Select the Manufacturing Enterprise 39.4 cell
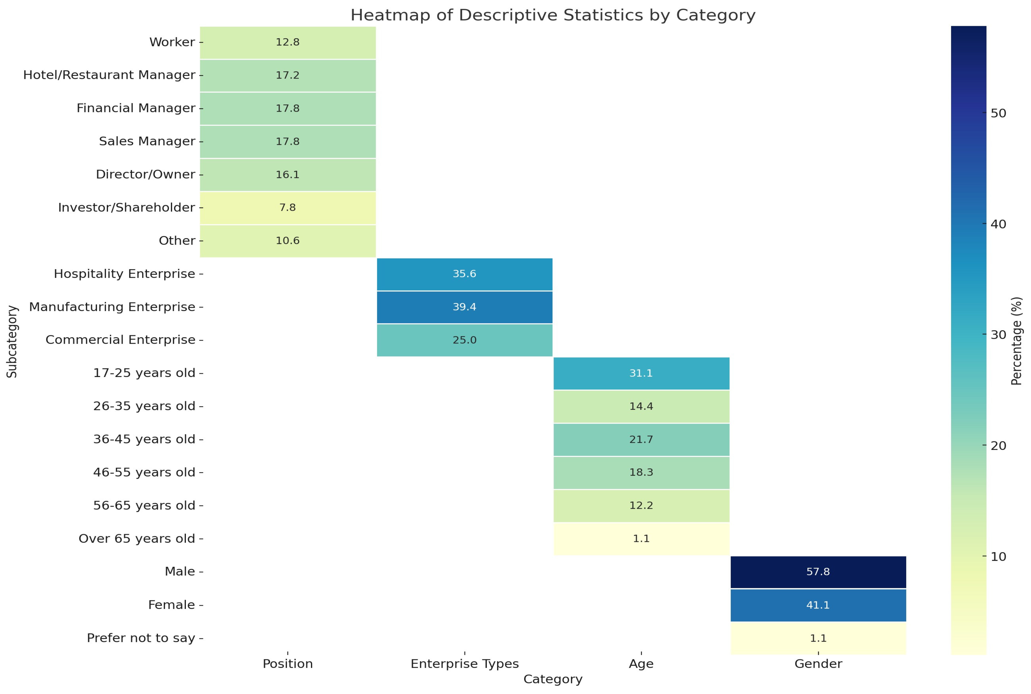This screenshot has height=694, width=1031. 465,307
